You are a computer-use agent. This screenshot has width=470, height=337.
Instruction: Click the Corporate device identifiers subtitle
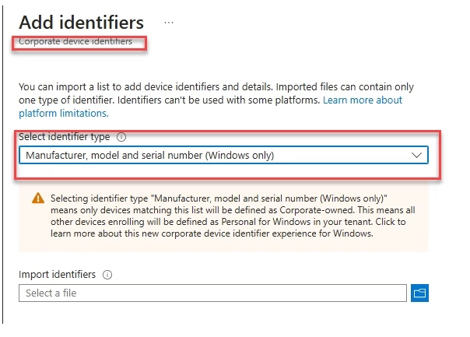75,41
